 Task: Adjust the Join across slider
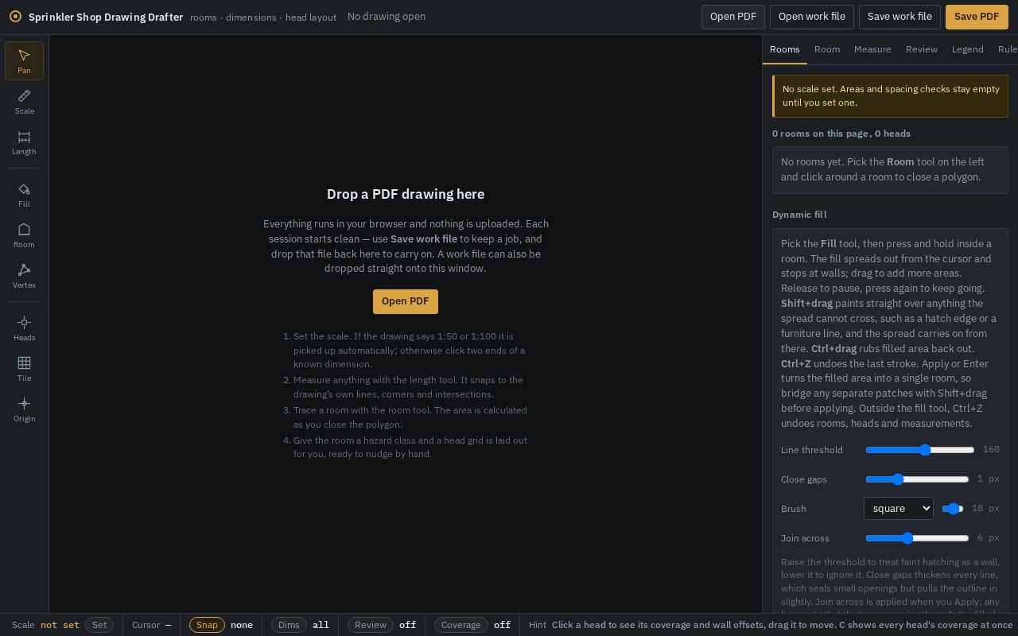pos(918,538)
